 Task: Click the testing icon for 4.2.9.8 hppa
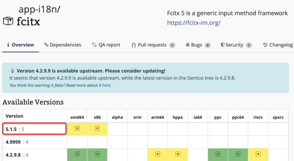point(178,154)
